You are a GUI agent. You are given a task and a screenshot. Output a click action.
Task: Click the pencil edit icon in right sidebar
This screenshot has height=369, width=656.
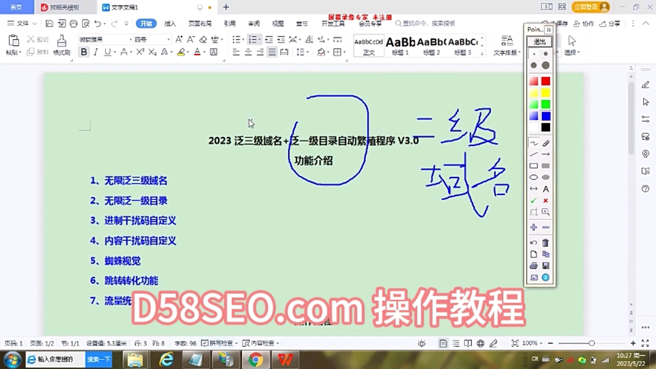[646, 85]
